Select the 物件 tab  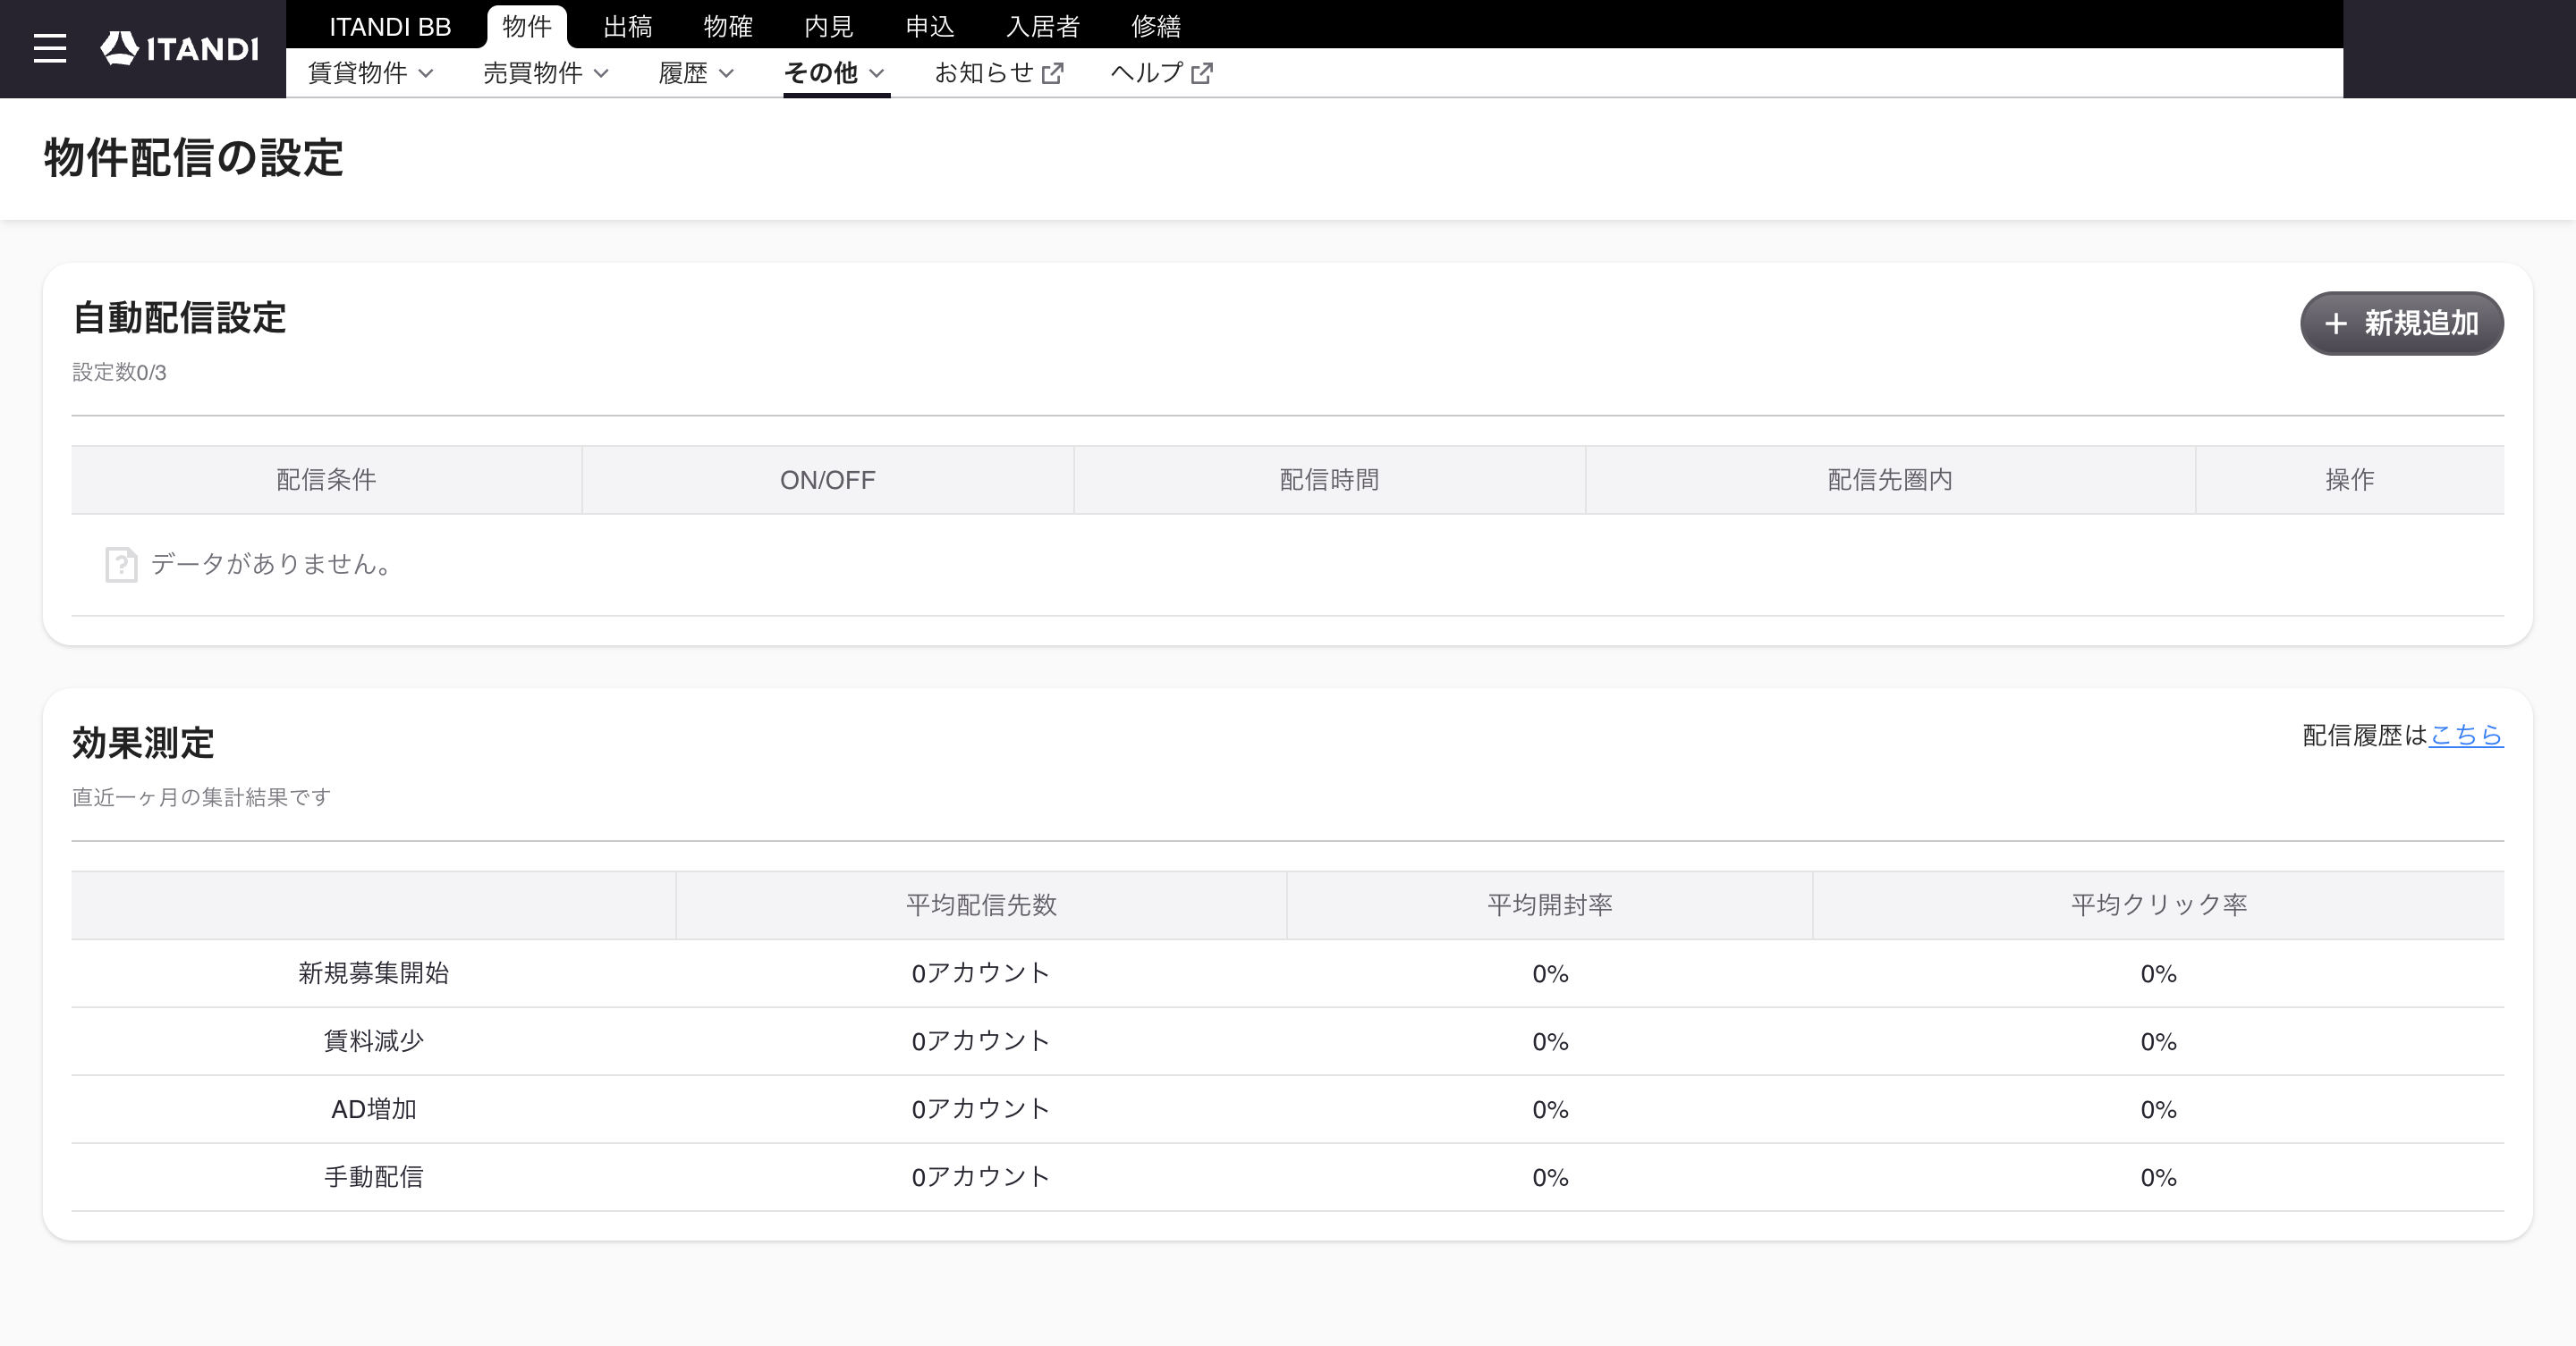click(527, 26)
